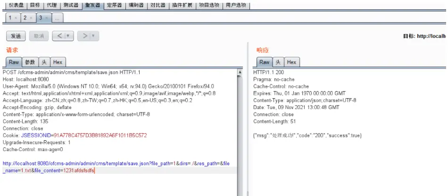Open the 代理 proxy tab
Viewport: 448px width, 196px height.
[x=52, y=5]
